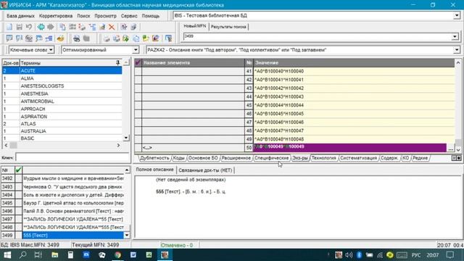Switch to the Систематизация tab
Viewport: 464px width, 261px height.
[358, 158]
